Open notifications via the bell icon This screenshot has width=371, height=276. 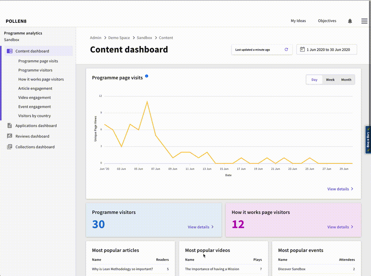(350, 21)
